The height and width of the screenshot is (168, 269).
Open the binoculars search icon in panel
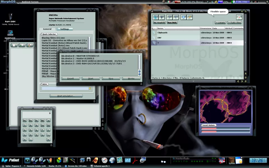click(x=89, y=160)
